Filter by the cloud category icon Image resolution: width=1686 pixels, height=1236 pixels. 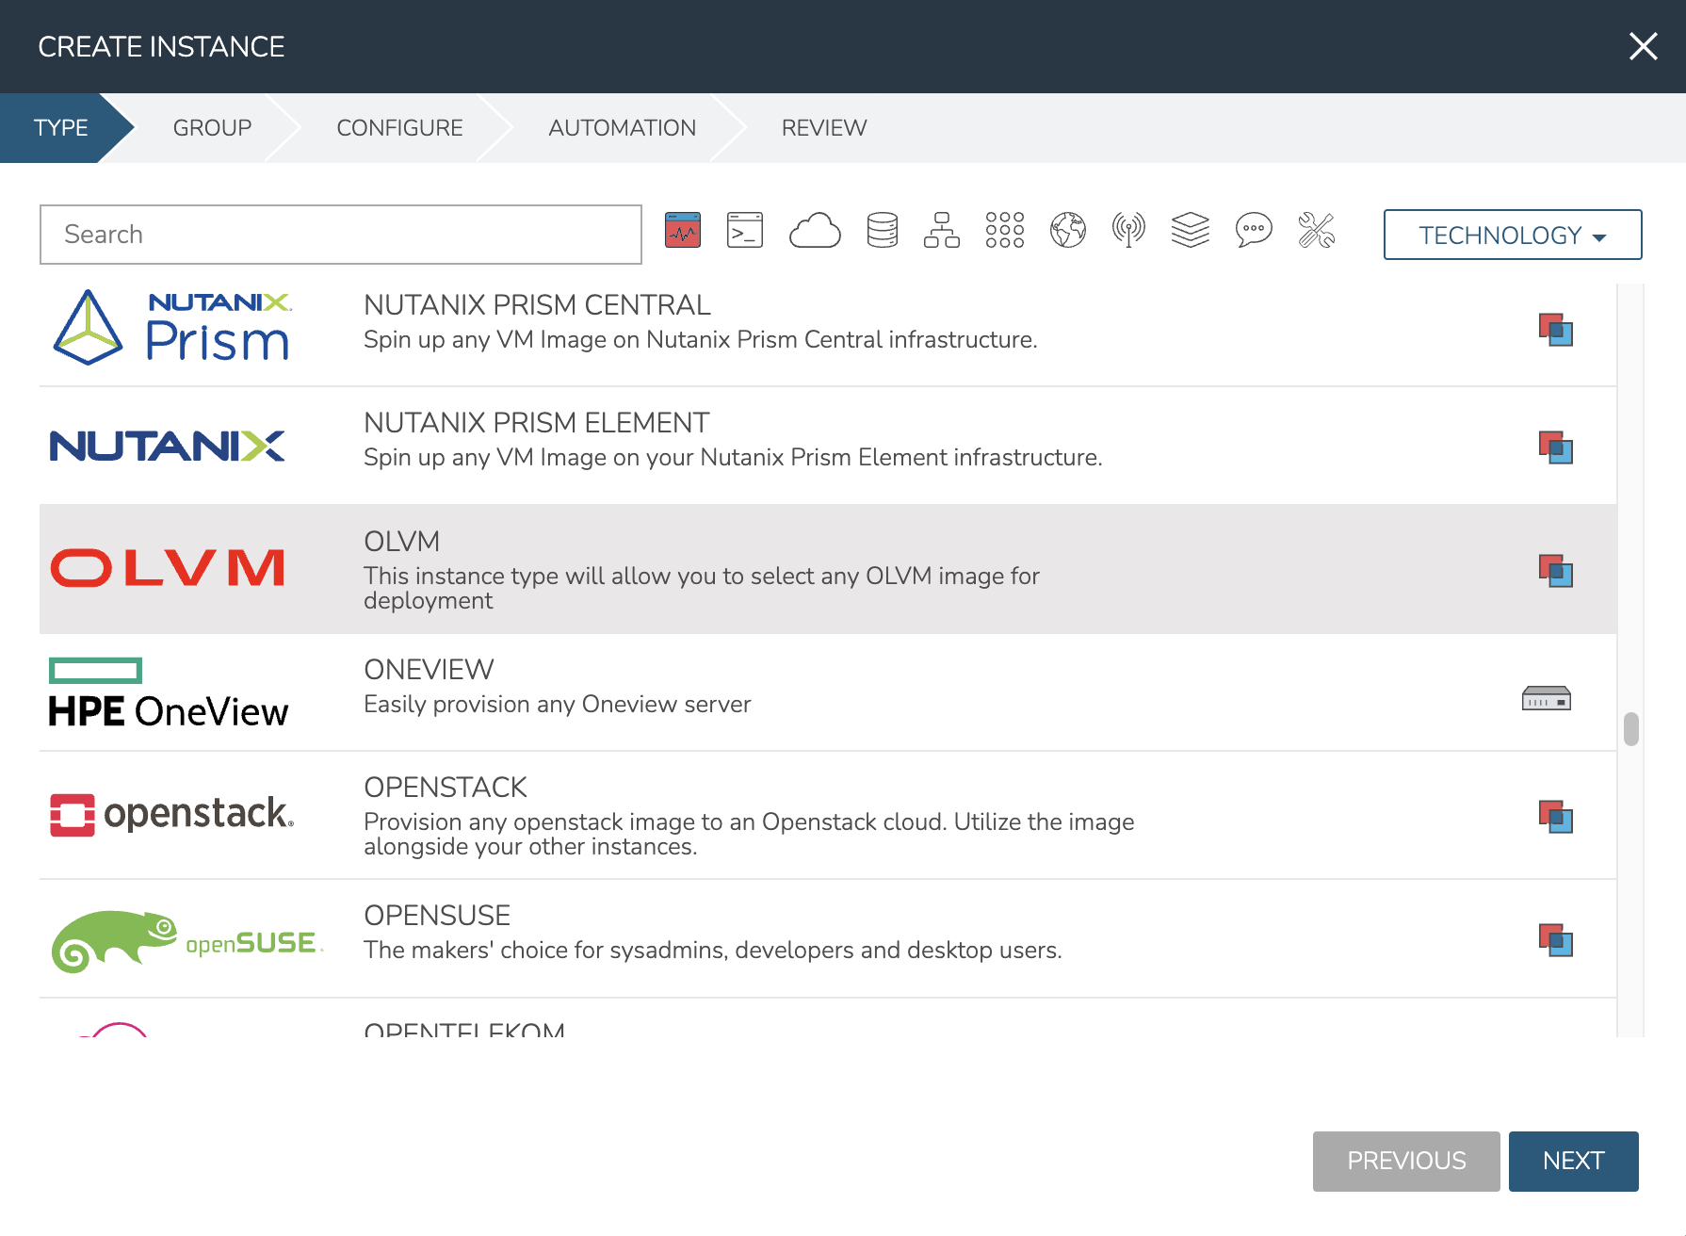point(815,231)
